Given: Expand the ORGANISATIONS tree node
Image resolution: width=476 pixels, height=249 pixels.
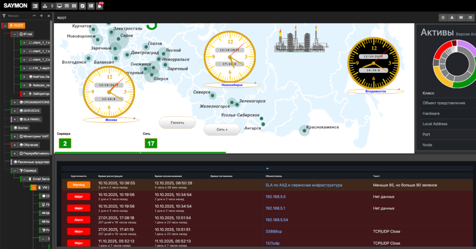Looking at the screenshot, I should 14,102.
